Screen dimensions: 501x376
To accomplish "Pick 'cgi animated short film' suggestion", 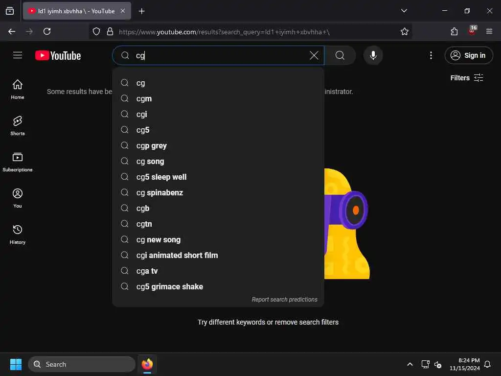I will pos(218,255).
